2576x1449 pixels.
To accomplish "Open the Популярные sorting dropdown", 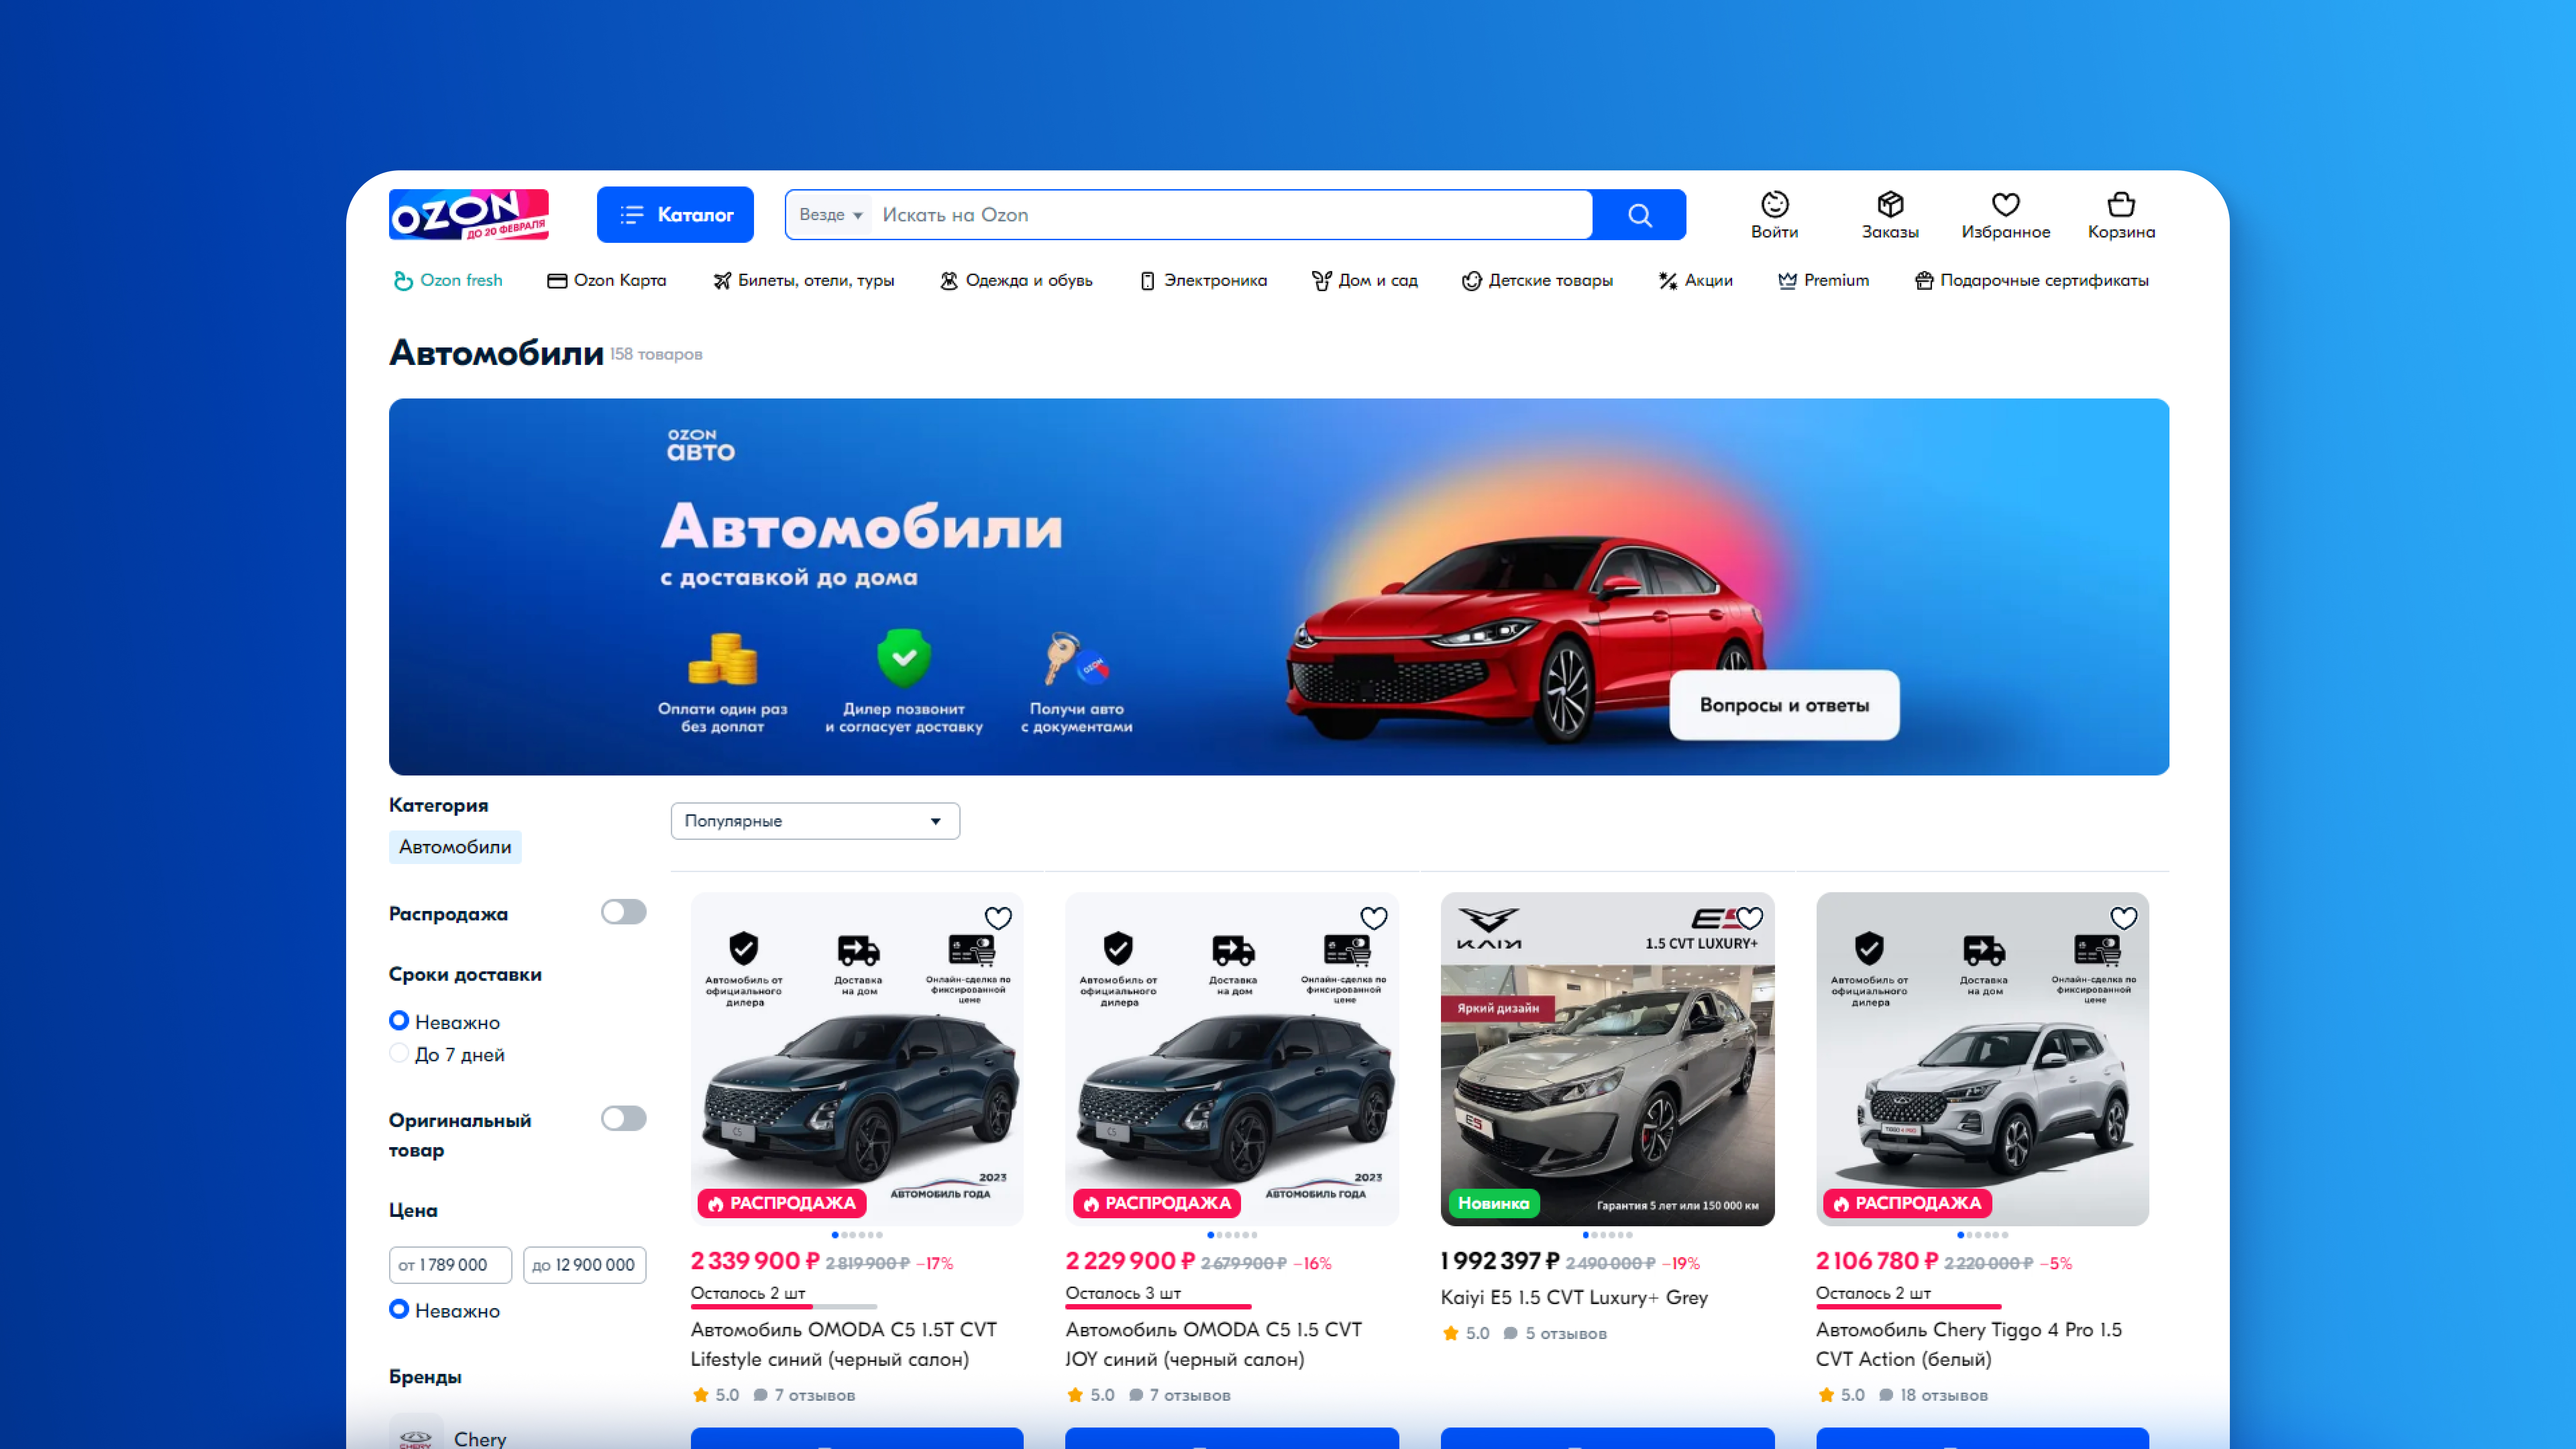I will (x=814, y=821).
